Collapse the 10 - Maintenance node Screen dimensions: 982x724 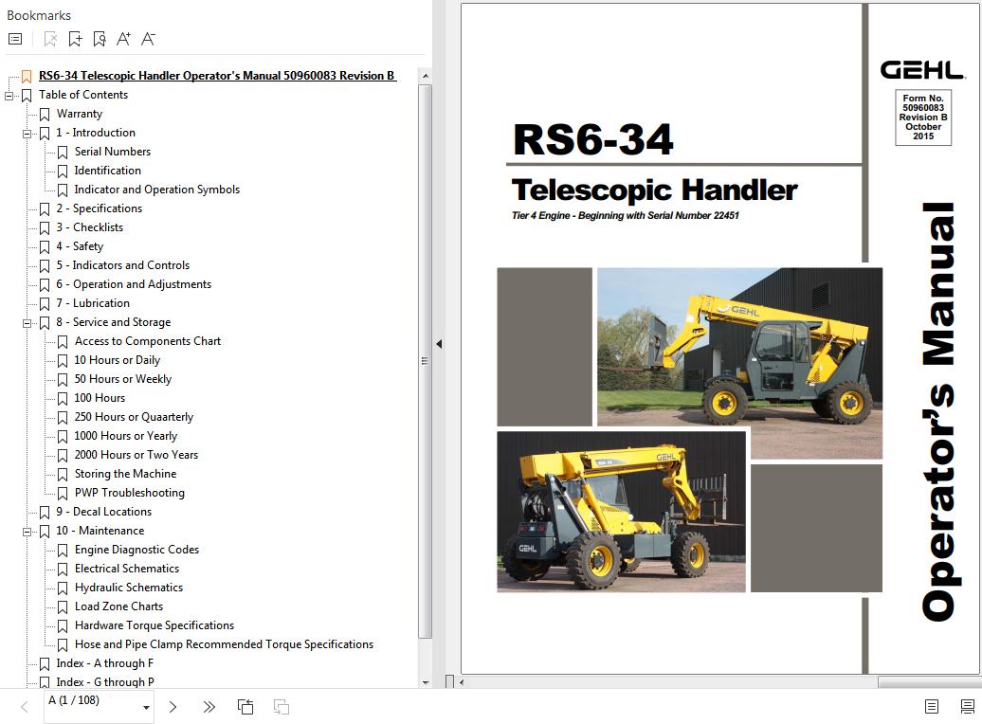(x=27, y=532)
